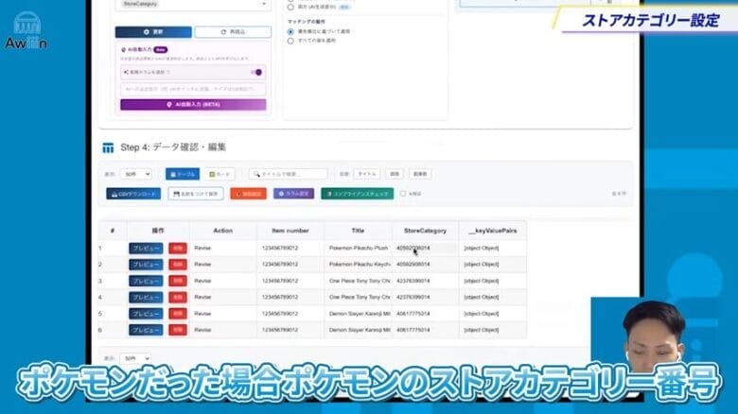
Task: Click the save-with-name button
Action: [196, 194]
